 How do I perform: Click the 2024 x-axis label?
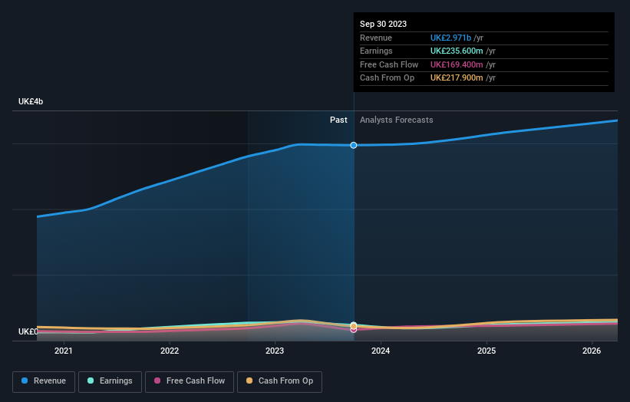coord(381,351)
